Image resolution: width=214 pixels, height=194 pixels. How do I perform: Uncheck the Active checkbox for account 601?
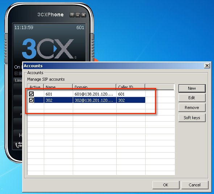[x=31, y=94]
